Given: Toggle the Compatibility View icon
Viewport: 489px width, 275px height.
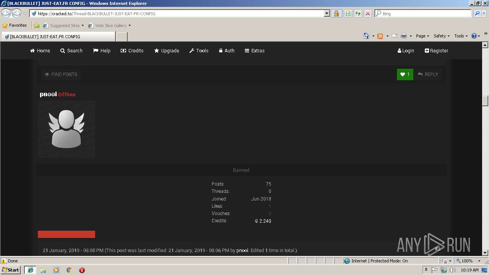Looking at the screenshot, I should pos(348,13).
